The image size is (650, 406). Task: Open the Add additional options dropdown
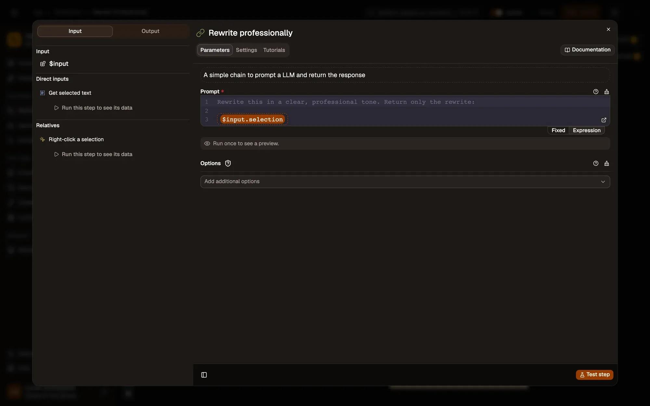tap(405, 182)
